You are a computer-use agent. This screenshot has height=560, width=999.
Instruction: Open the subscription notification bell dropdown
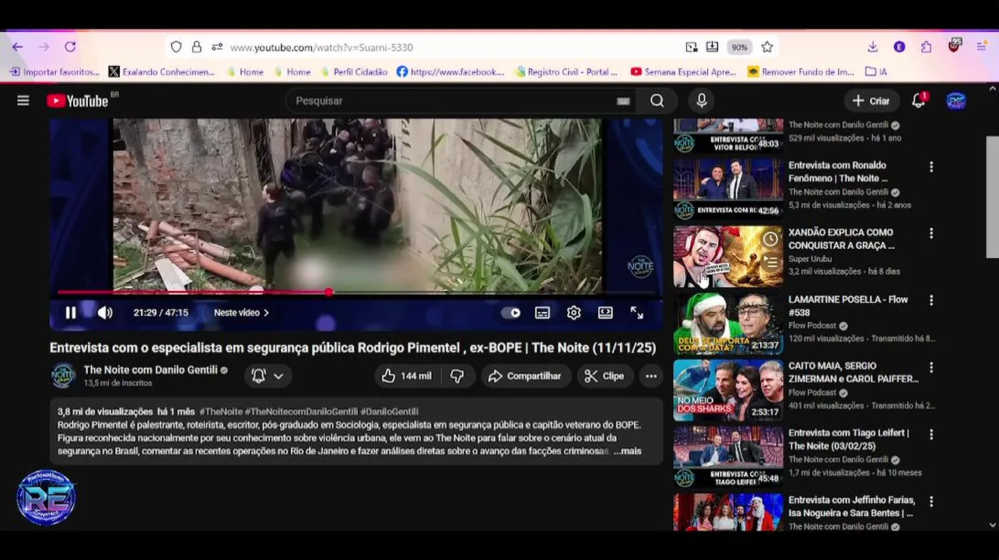pos(267,376)
